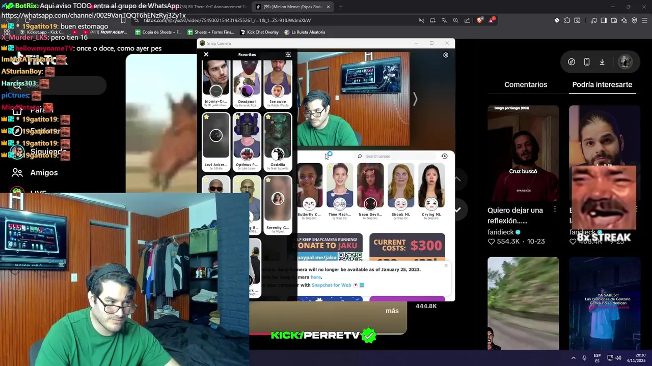Open the Brave Wallet icon
Screen dimensions: 652x366
click(x=614, y=20)
